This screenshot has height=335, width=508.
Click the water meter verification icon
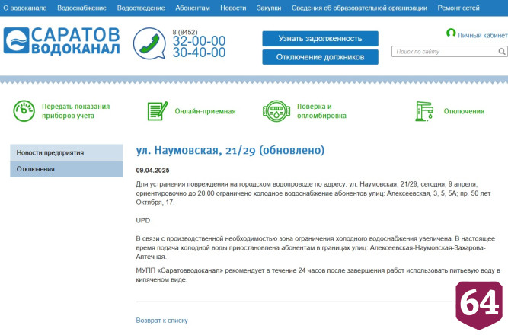(x=276, y=111)
